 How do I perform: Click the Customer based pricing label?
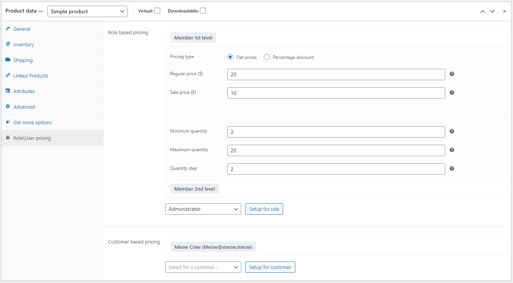(134, 242)
